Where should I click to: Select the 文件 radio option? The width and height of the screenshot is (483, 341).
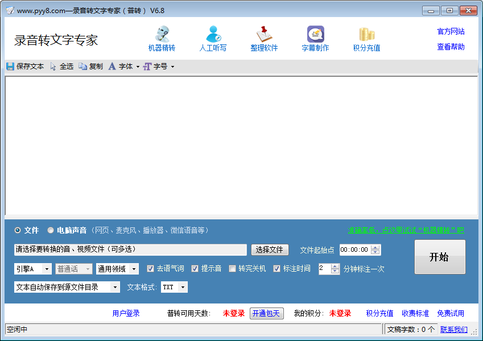click(x=18, y=230)
